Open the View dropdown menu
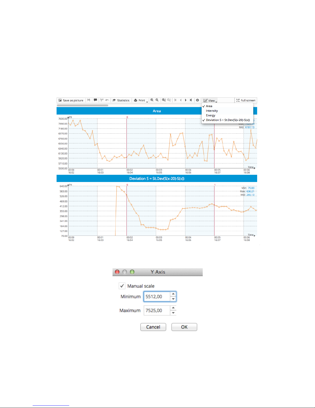The height and width of the screenshot is (408, 315). click(210, 101)
